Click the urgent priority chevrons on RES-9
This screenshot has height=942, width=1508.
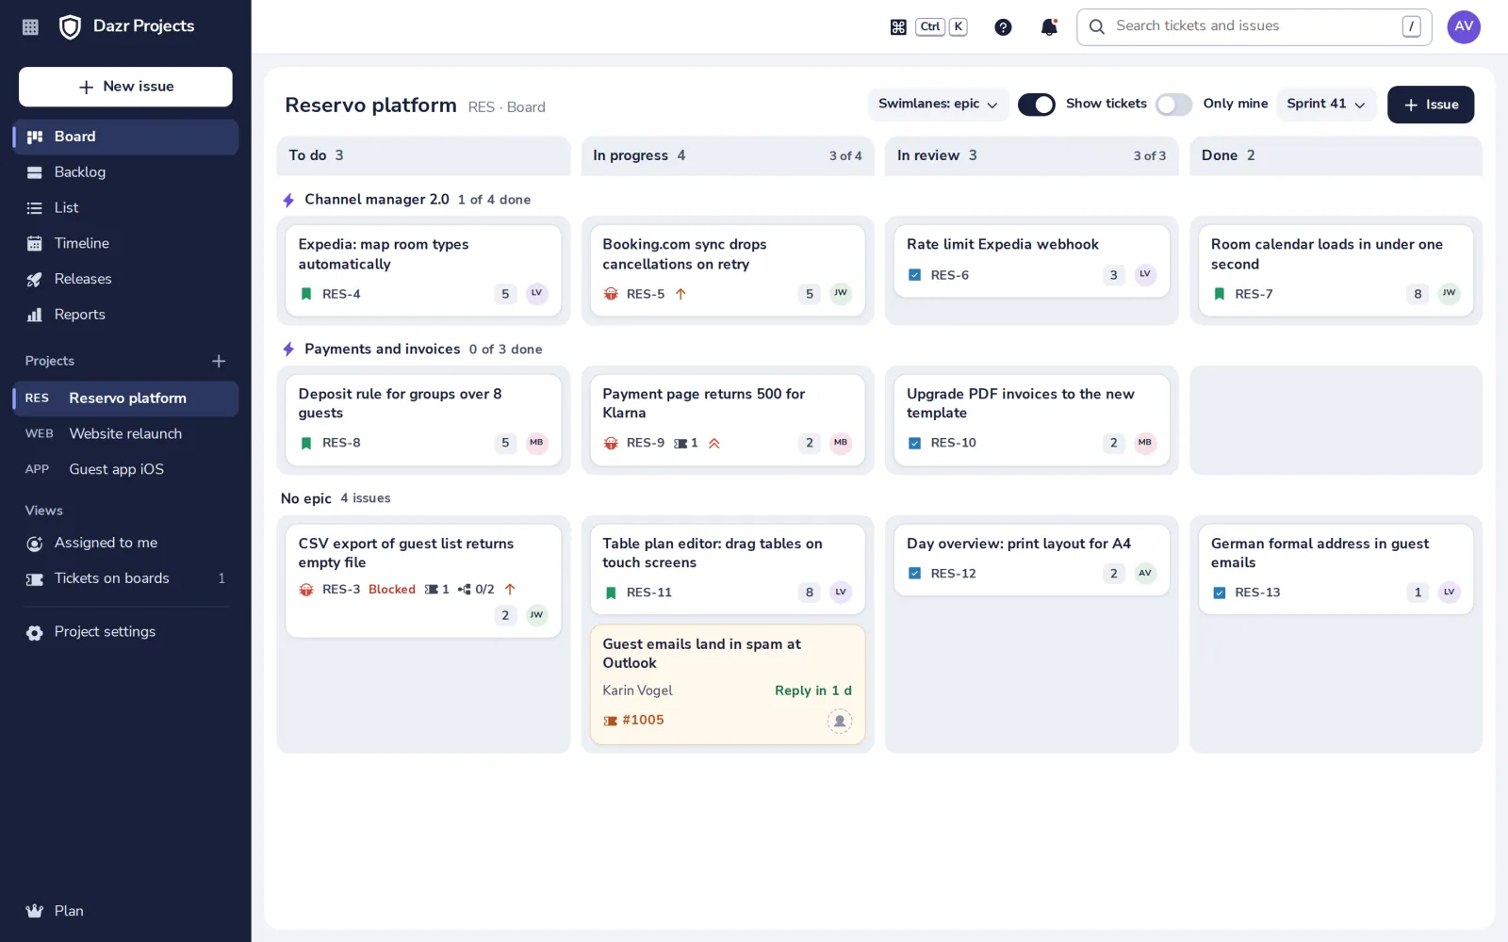click(714, 443)
